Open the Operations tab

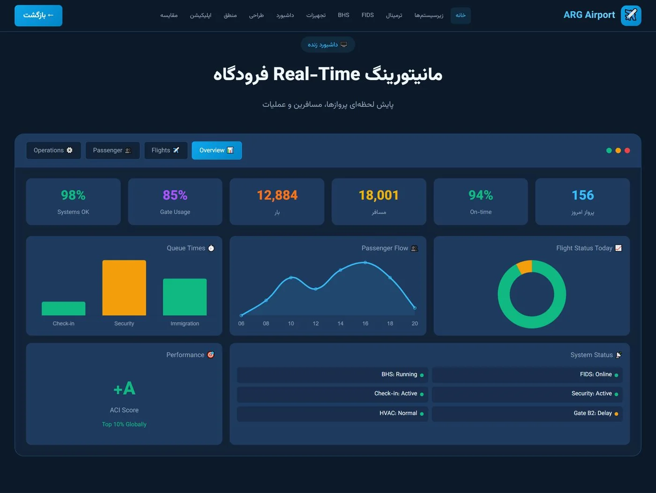(x=53, y=150)
